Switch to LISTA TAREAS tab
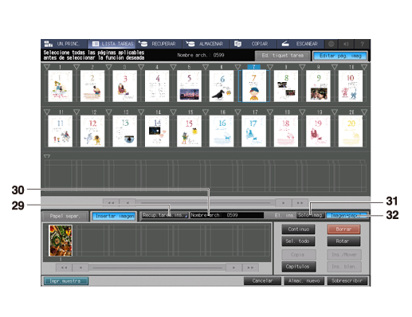This screenshot has height=317, width=412. (x=112, y=44)
